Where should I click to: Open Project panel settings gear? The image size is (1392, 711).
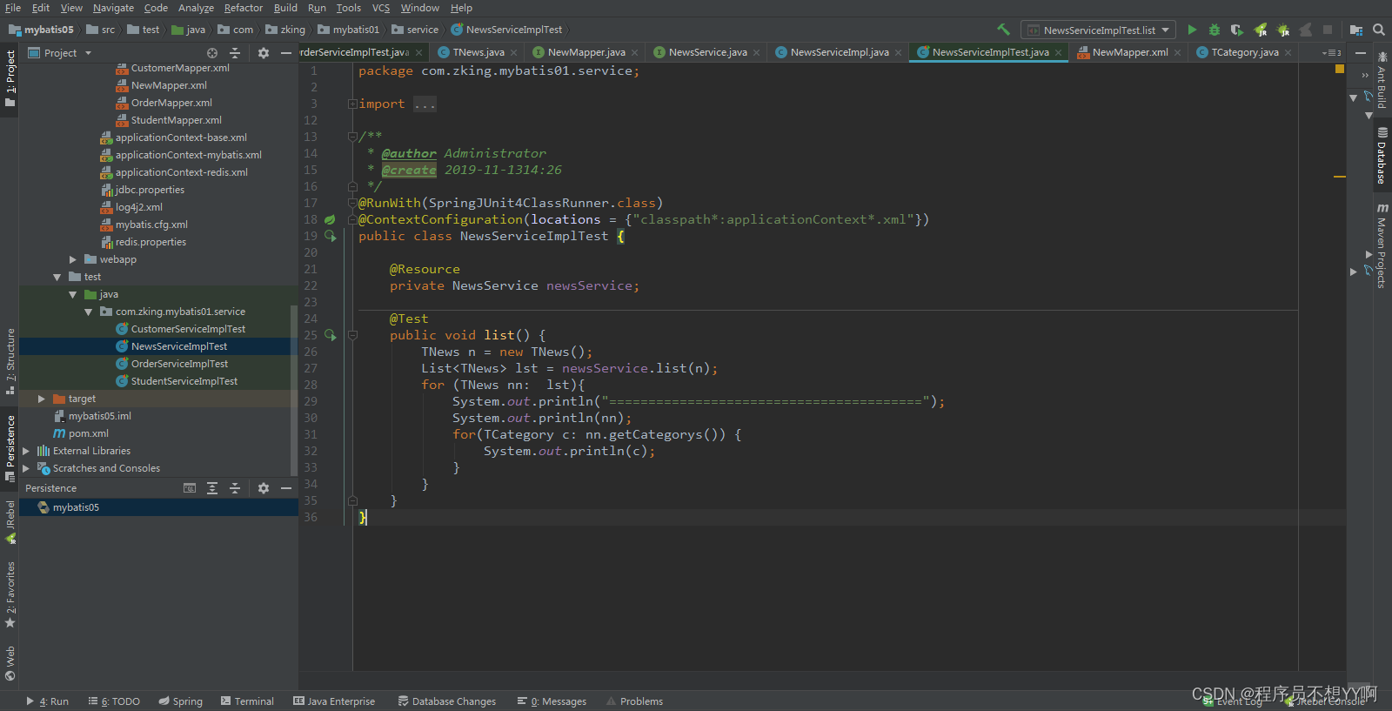point(264,53)
